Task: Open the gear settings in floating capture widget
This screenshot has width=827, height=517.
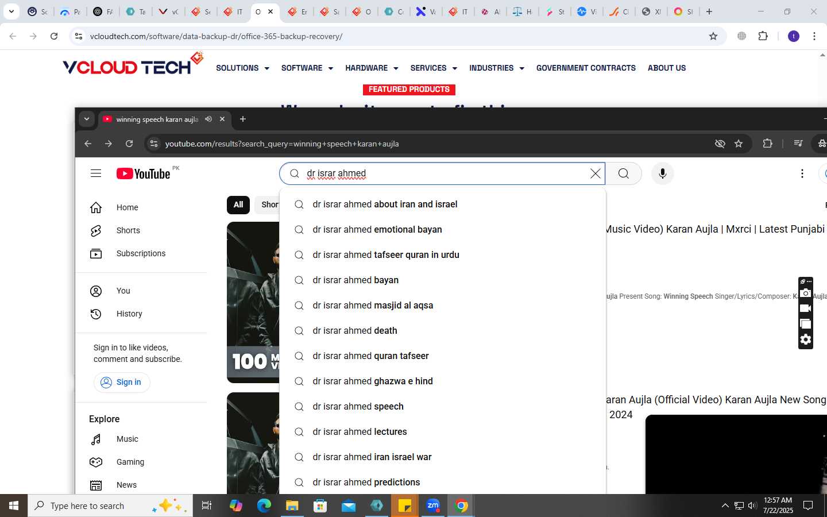Action: [806, 339]
